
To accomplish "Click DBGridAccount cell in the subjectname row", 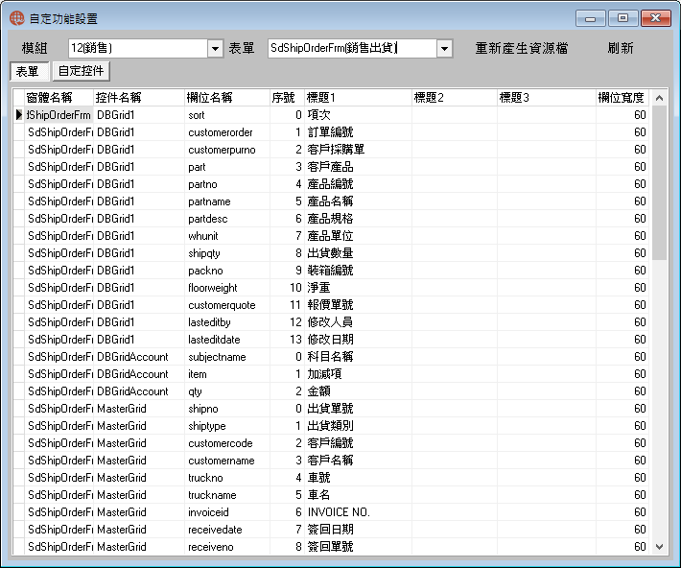I will click(139, 357).
